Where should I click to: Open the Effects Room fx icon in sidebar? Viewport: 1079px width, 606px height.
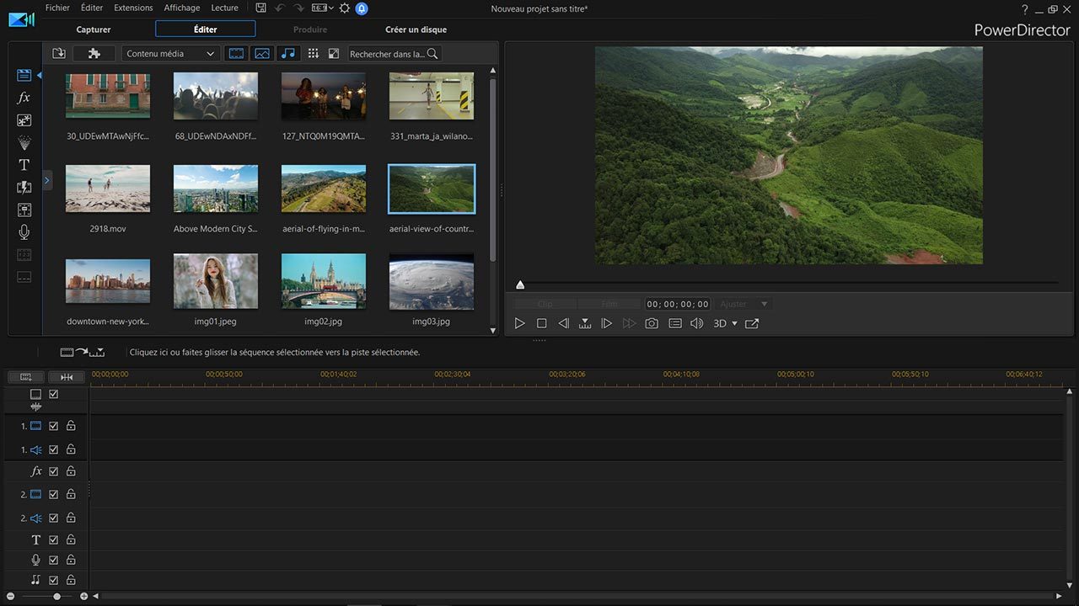point(24,98)
